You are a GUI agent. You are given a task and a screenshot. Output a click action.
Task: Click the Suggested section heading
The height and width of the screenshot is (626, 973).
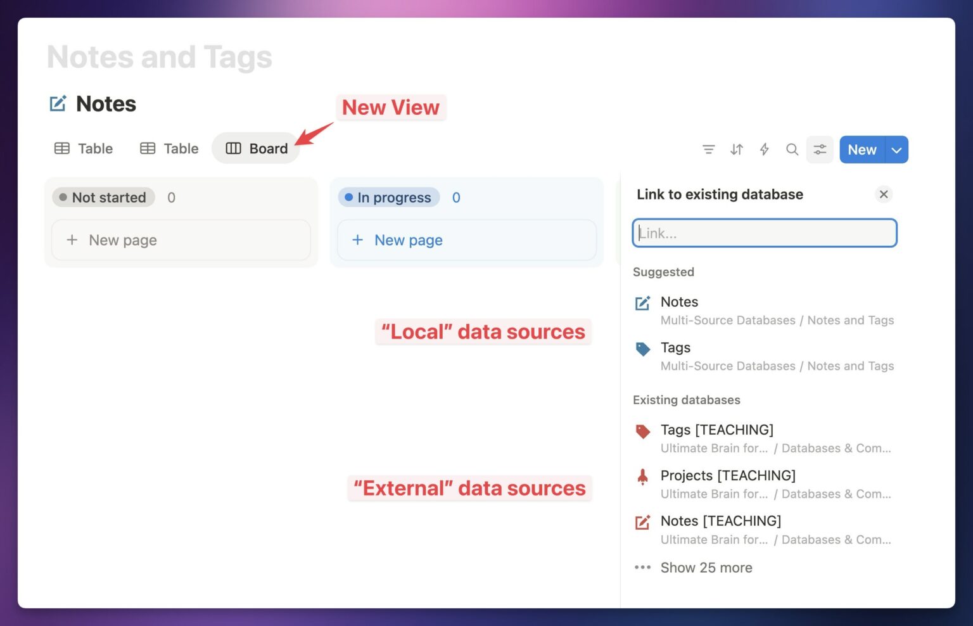663,272
